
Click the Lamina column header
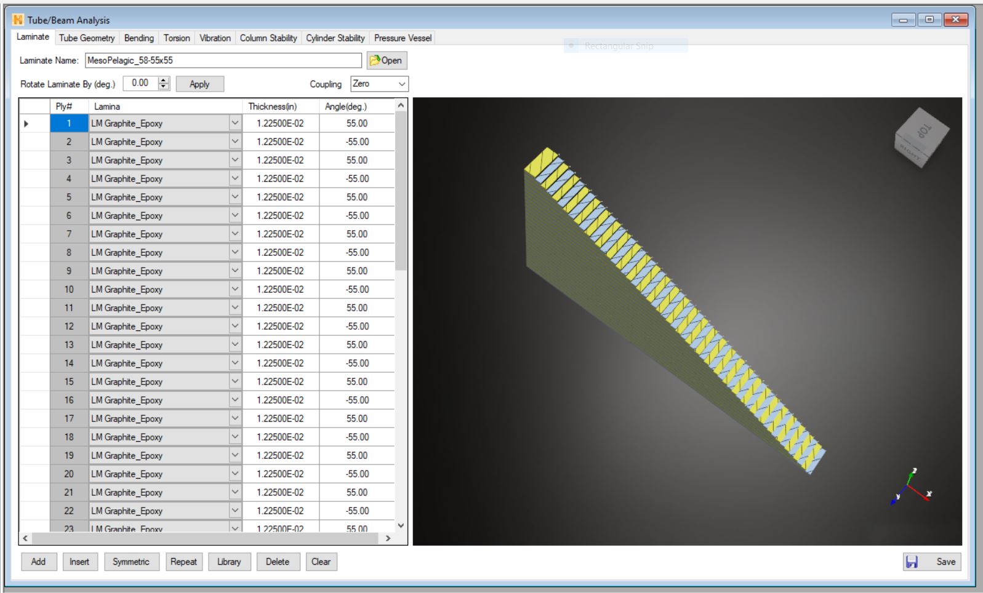point(166,106)
